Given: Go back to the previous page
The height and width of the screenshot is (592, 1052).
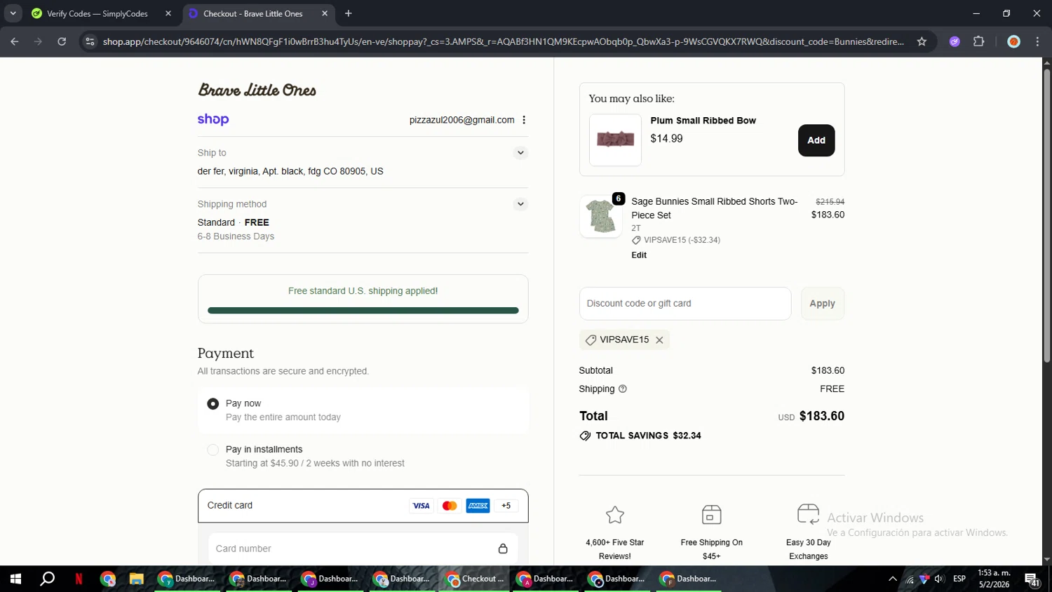Looking at the screenshot, I should tap(15, 41).
